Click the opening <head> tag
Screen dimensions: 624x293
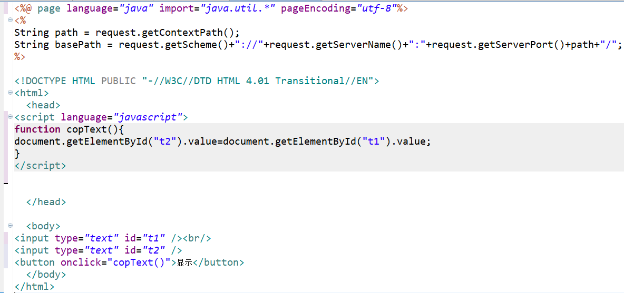[x=43, y=105]
